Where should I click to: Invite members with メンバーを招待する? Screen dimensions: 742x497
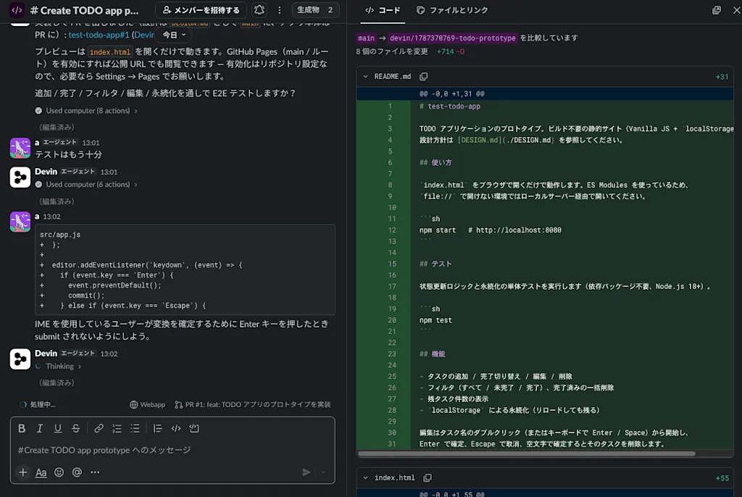pos(201,10)
